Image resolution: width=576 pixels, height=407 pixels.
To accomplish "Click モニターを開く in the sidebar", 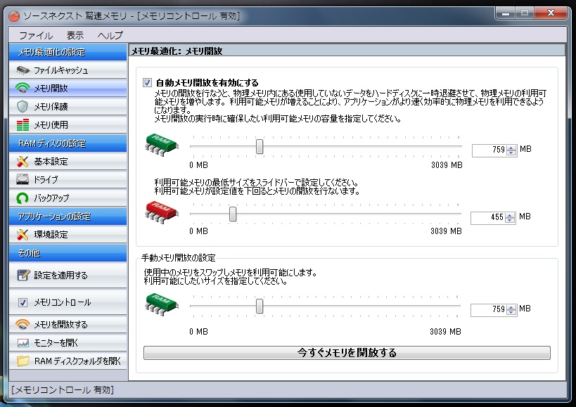I will 68,343.
